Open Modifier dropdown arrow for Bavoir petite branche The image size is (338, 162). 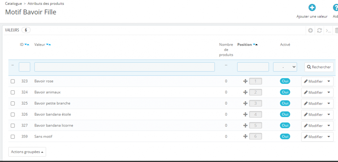[329, 103]
